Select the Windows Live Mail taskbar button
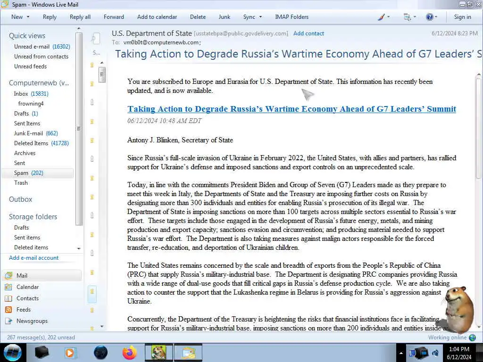This screenshot has height=362, width=483. pos(189,353)
